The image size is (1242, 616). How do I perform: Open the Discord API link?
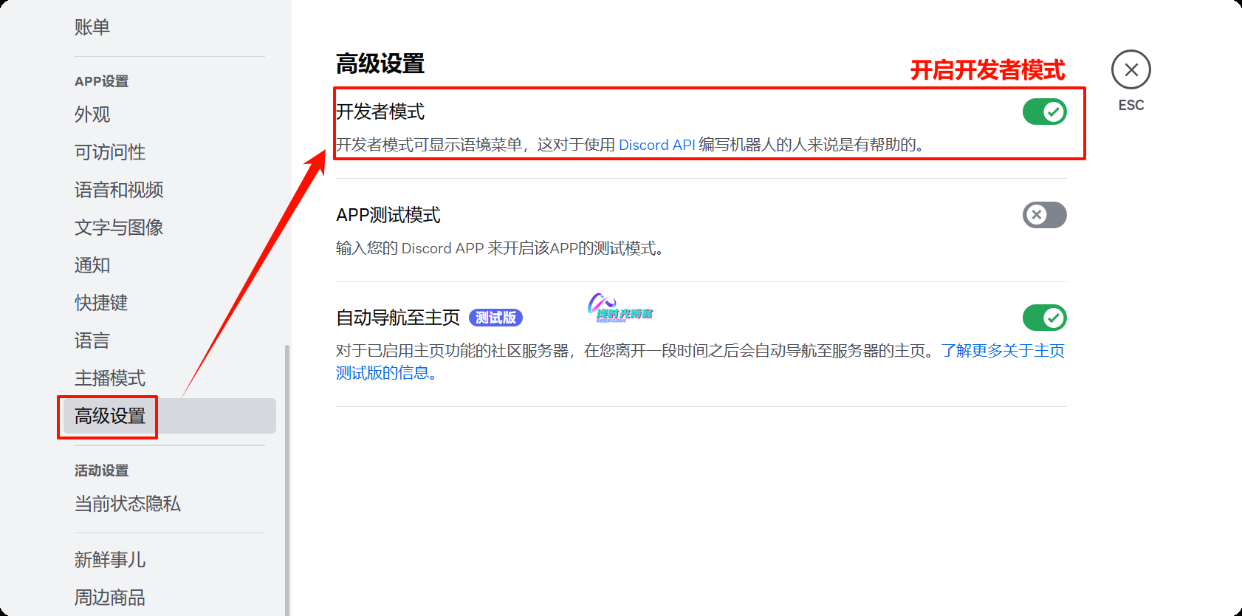tap(656, 145)
